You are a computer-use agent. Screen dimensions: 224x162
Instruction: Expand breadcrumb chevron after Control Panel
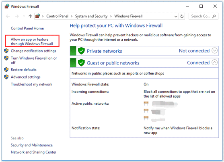pyautogui.click(x=72, y=16)
